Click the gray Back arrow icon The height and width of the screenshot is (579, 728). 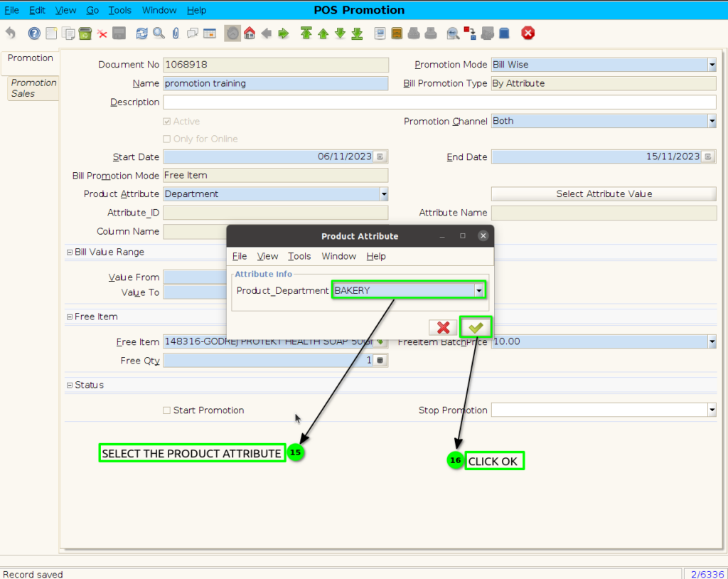click(x=267, y=33)
